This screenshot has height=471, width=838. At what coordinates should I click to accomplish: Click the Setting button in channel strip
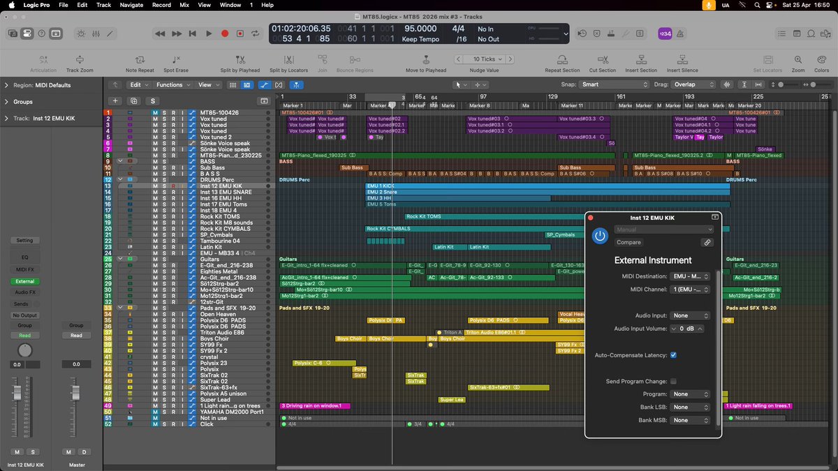(25, 240)
